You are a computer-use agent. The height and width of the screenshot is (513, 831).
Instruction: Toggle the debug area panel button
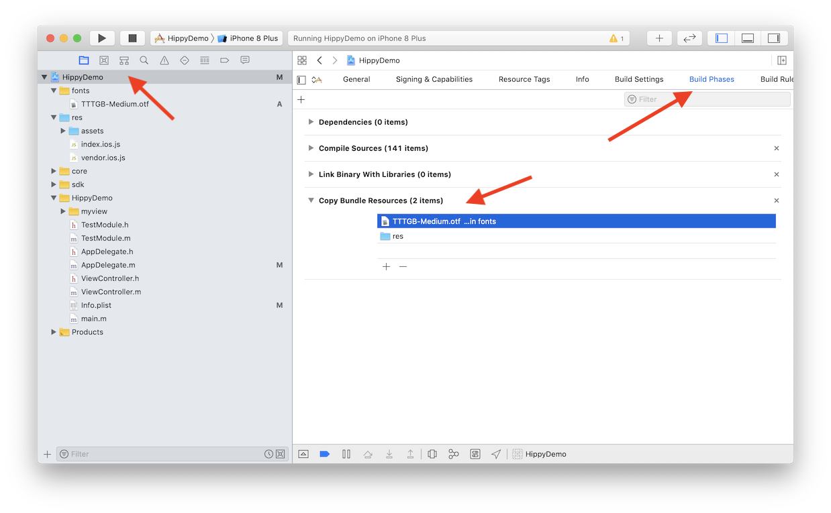(748, 38)
